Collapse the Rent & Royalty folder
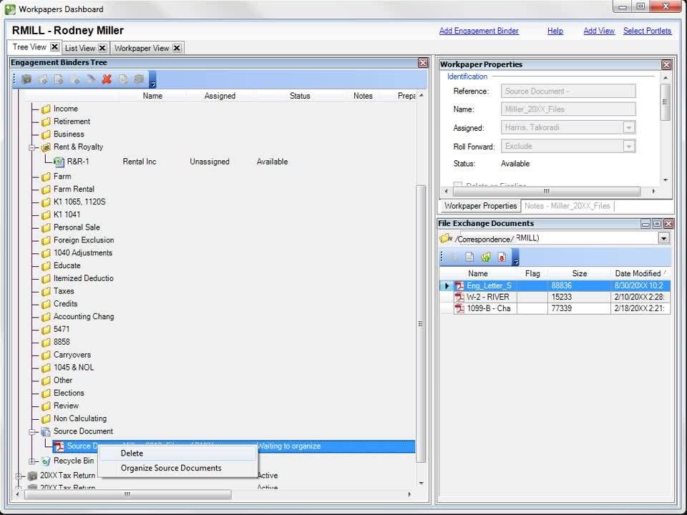Image resolution: width=687 pixels, height=515 pixels. [x=32, y=147]
